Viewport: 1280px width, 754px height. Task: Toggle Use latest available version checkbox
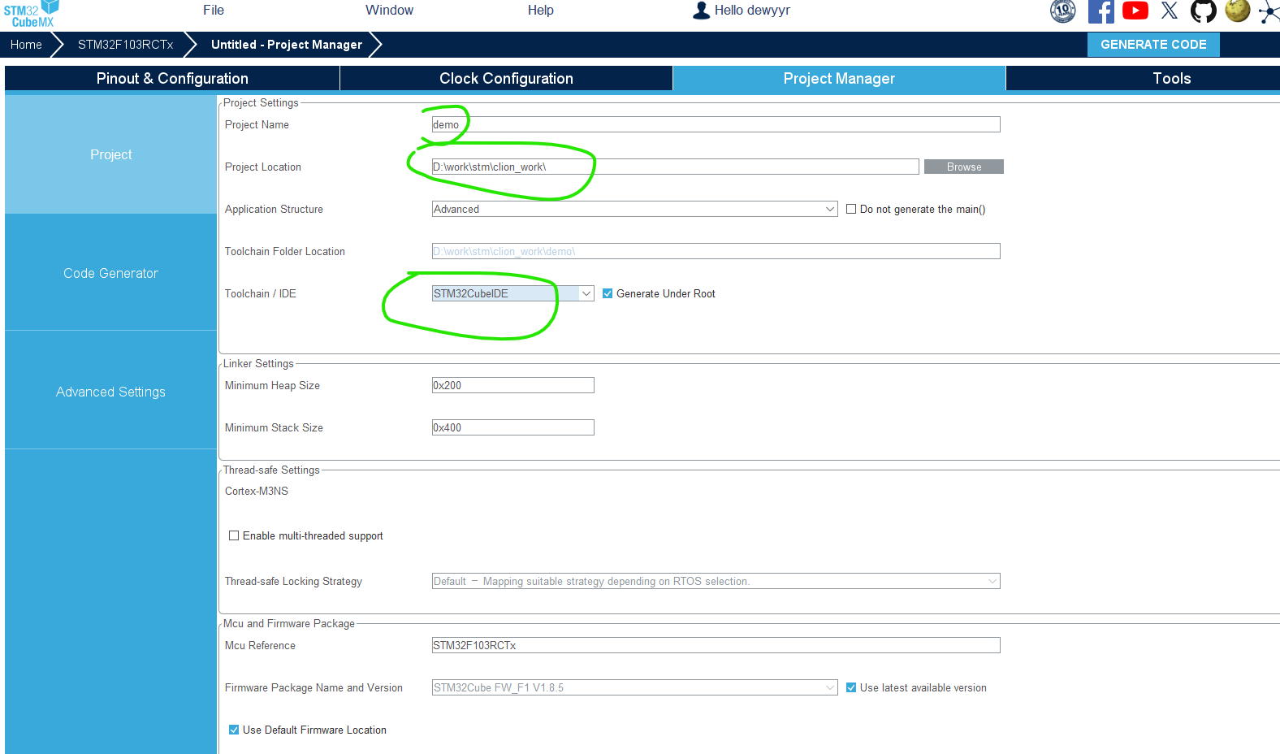(x=851, y=687)
